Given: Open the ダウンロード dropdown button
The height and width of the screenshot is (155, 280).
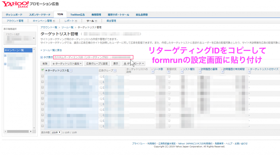Looking at the screenshot, I should click(x=133, y=64).
